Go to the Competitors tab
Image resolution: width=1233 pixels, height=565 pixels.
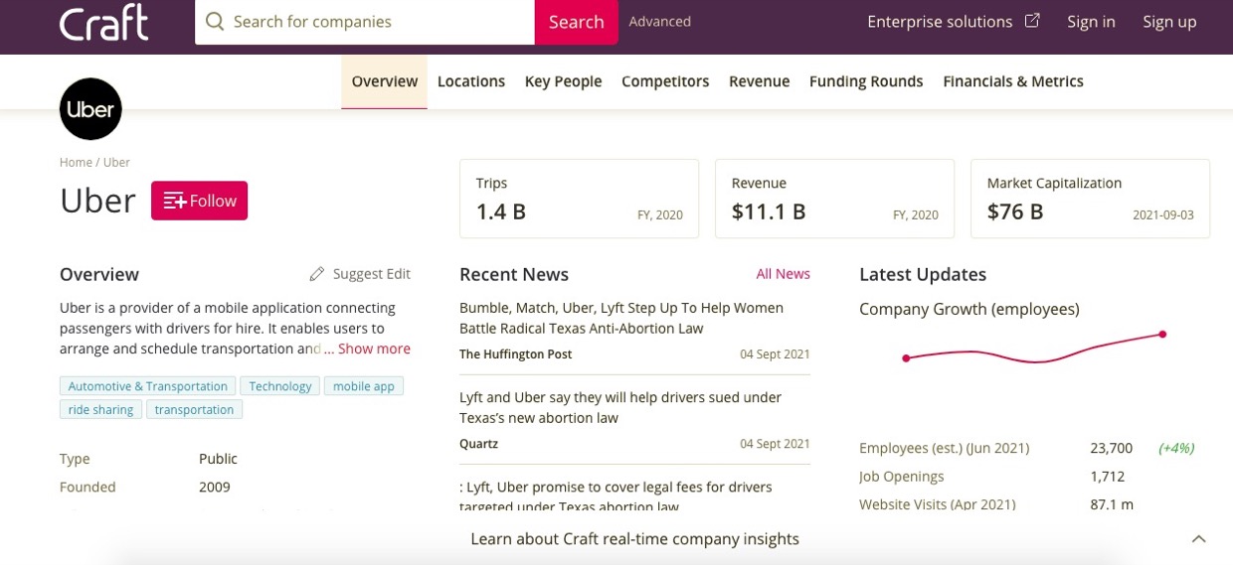[x=665, y=81]
